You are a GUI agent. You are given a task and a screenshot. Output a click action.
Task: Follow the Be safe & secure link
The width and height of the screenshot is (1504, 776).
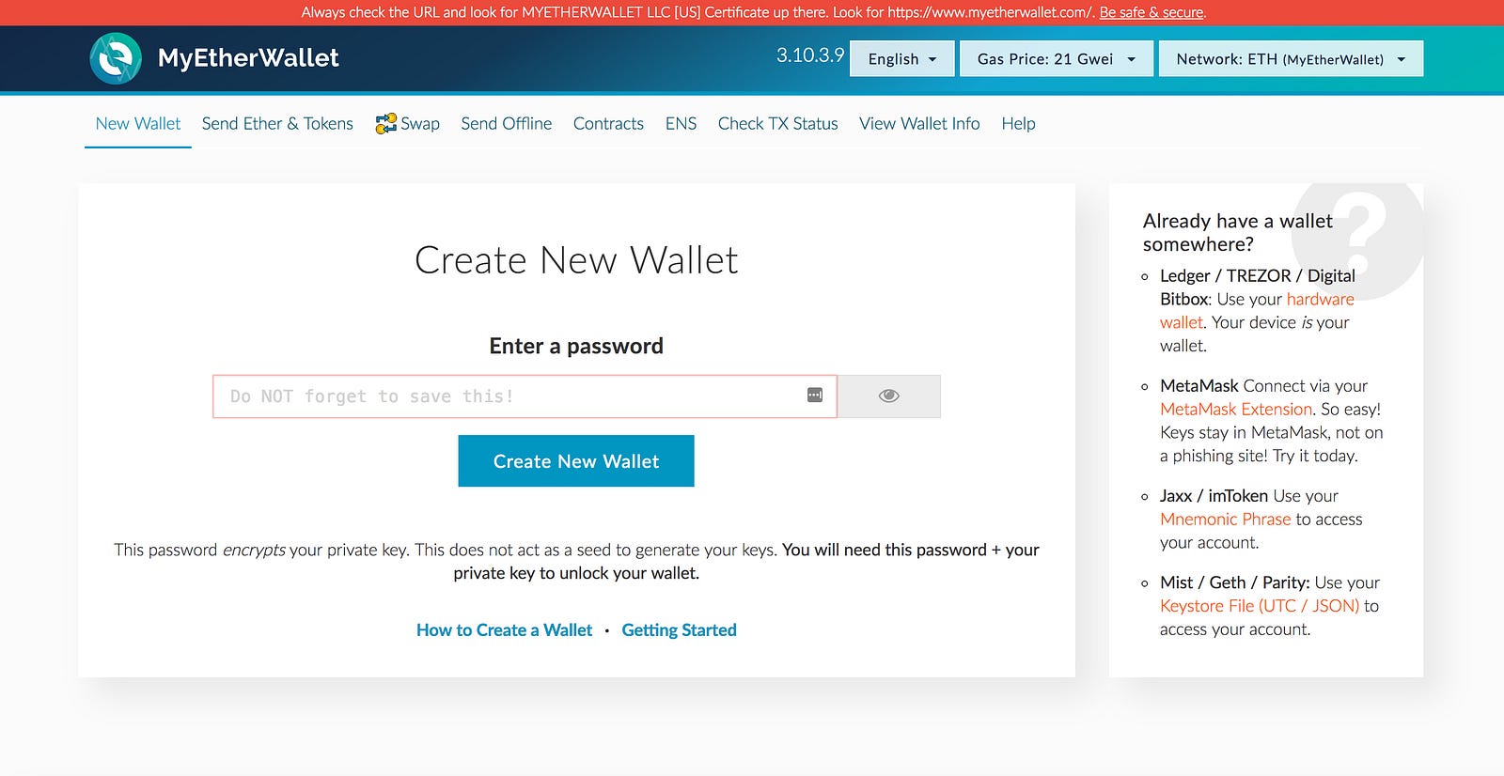1151,12
